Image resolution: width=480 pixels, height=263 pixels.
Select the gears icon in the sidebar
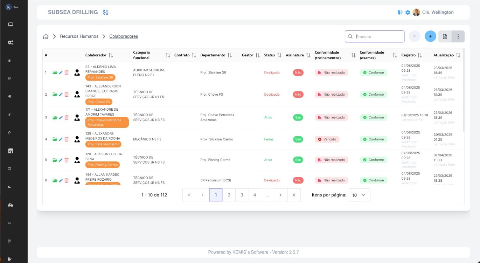tap(10, 42)
